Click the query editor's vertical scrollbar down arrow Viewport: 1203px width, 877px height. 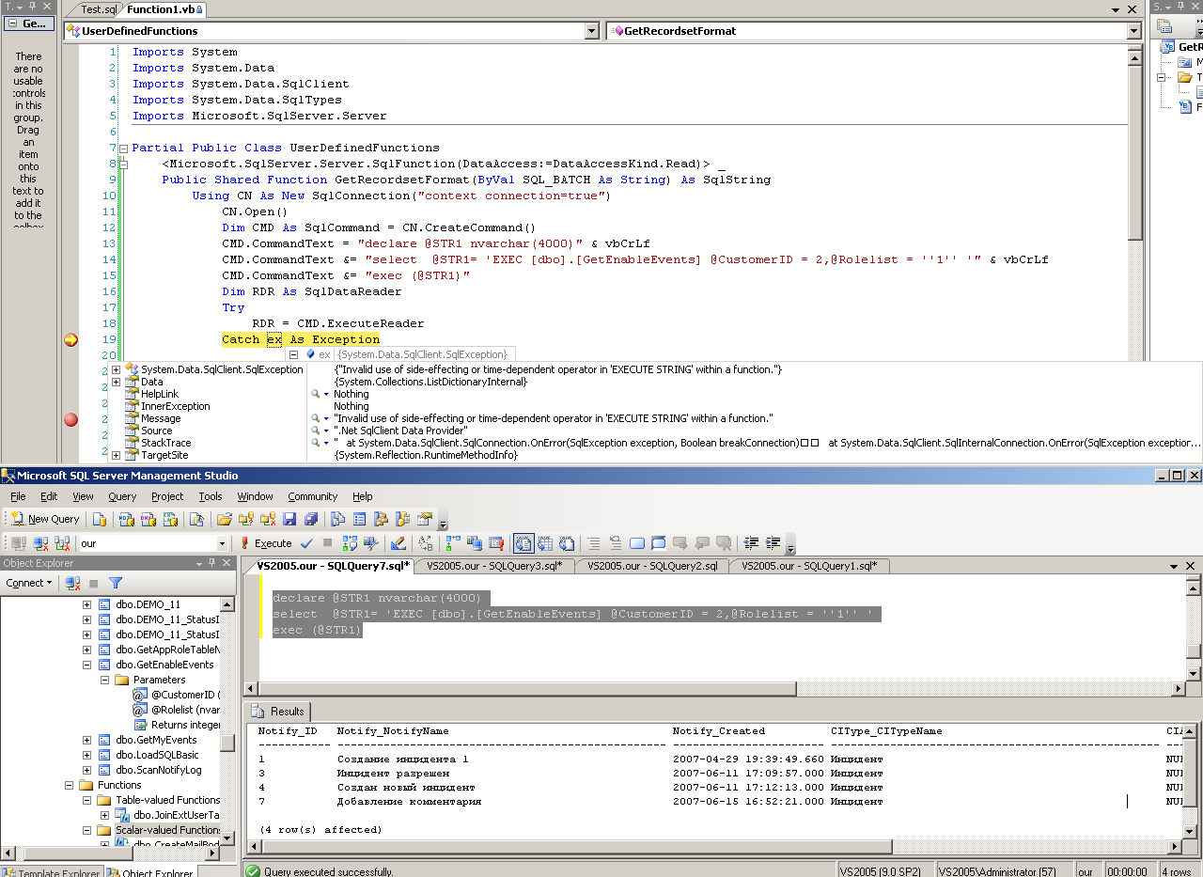(1194, 673)
